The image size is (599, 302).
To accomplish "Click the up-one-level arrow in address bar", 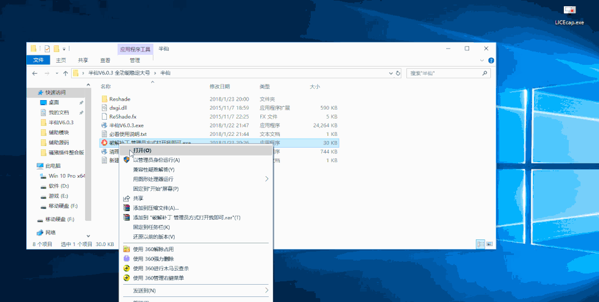I will pyautogui.click(x=65, y=73).
